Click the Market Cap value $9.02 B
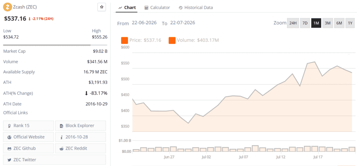The height and width of the screenshot is (166, 357). 100,51
